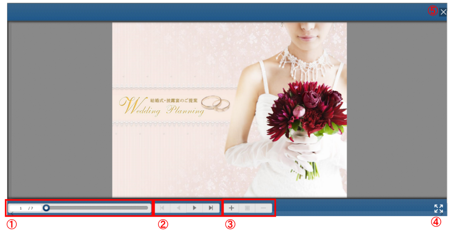Screen dimensions: 449x236
Task: Jump to the last page
Action: 211,208
